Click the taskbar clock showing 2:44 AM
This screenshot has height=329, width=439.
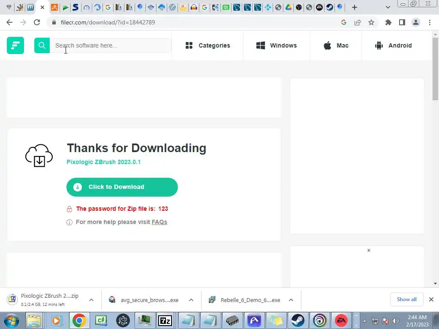(x=417, y=321)
